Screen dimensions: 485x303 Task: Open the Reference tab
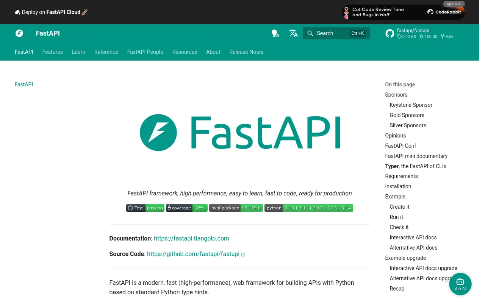106,52
